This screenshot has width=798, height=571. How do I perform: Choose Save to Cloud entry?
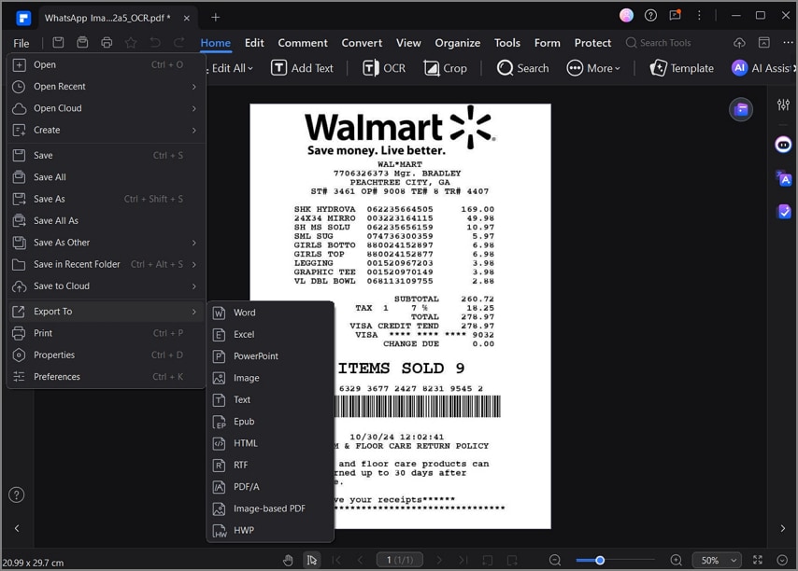click(106, 286)
